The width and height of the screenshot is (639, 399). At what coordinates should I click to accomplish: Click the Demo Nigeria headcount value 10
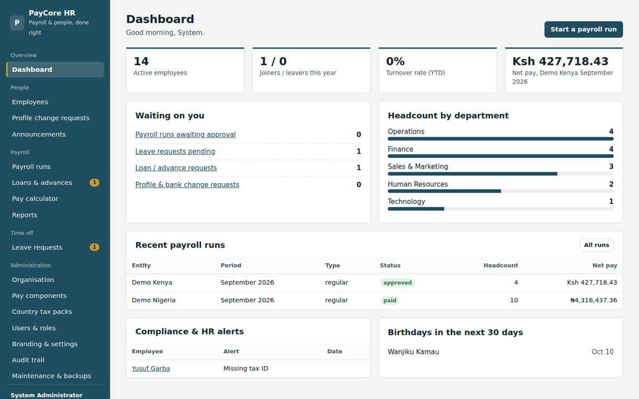514,300
